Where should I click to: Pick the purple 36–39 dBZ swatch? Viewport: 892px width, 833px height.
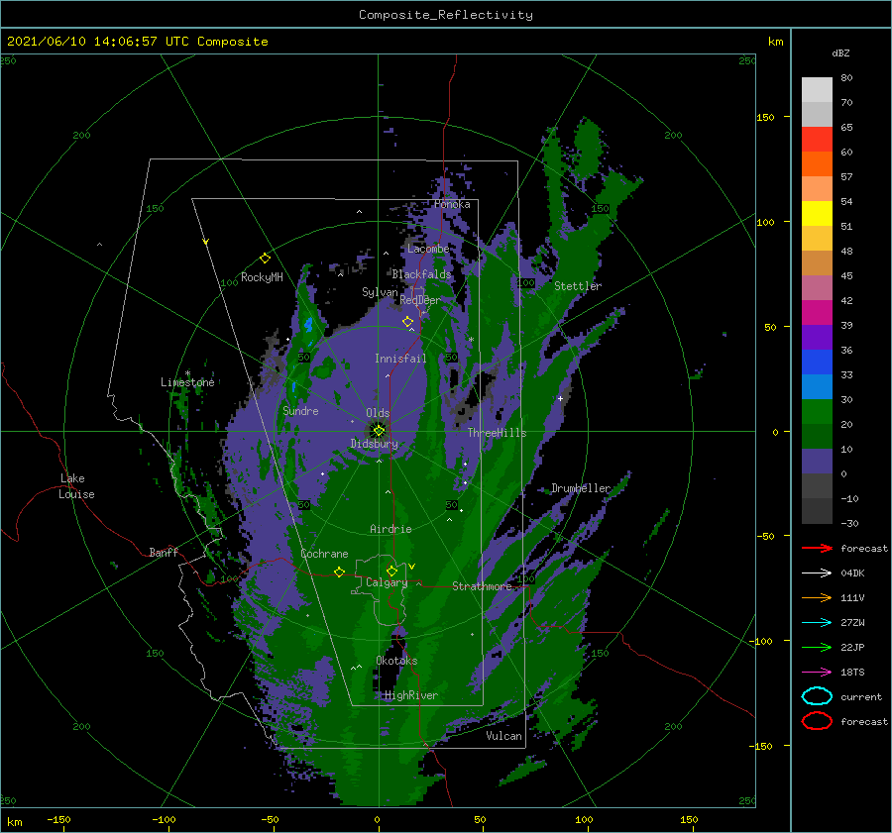817,337
